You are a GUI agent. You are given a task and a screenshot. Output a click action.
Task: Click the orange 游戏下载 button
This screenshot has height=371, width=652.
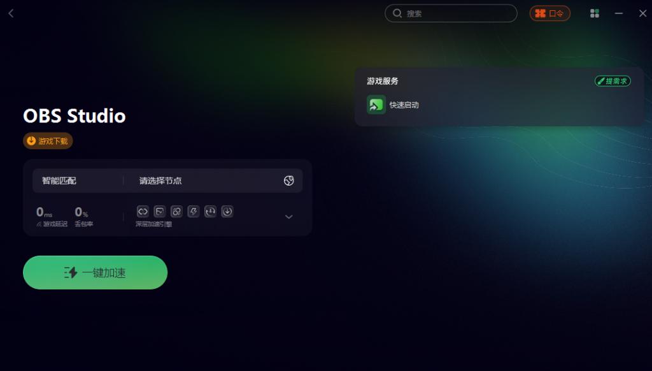point(48,141)
